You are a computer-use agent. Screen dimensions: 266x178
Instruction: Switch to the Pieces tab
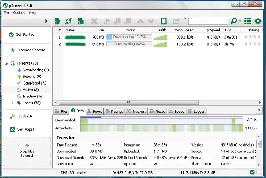[x=157, y=111]
